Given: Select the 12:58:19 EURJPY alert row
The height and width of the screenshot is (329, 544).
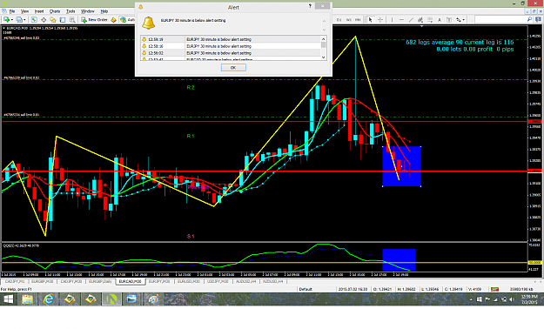Looking at the screenshot, I should [231, 39].
